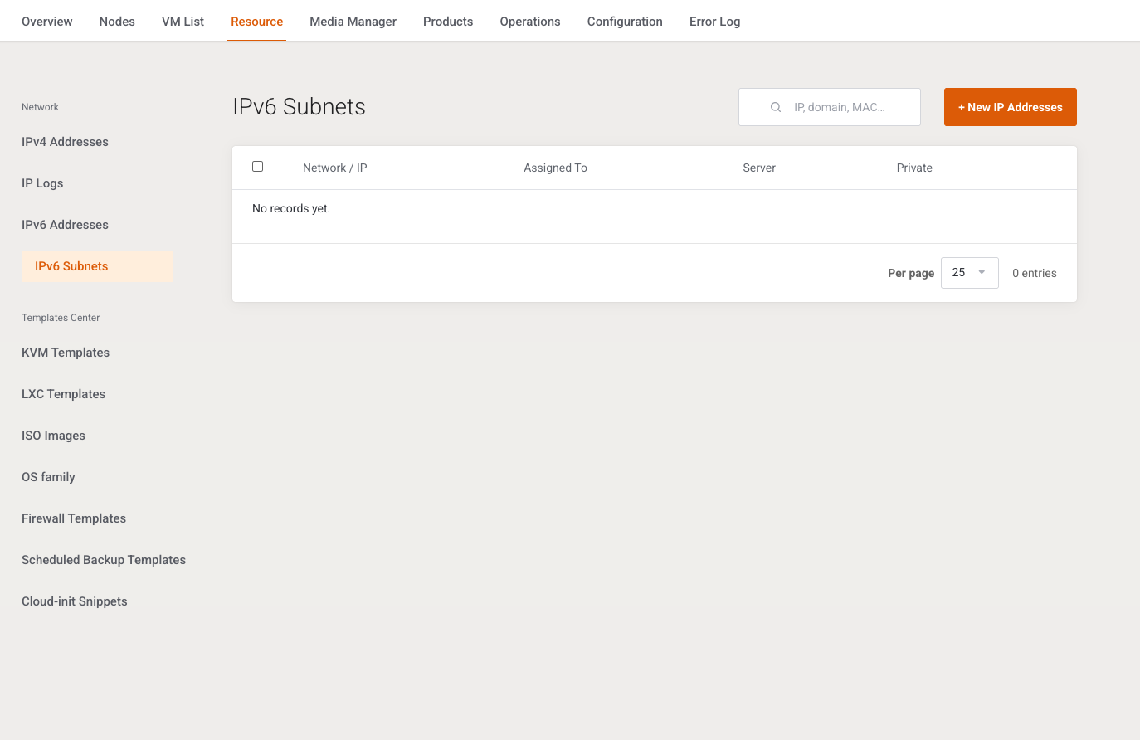Go to IPv6 Addresses in the sidebar
This screenshot has width=1140, height=740.
[x=65, y=225]
